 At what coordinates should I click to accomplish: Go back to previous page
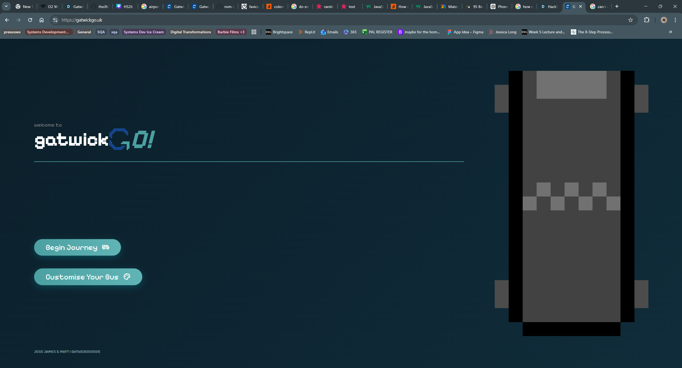7,20
